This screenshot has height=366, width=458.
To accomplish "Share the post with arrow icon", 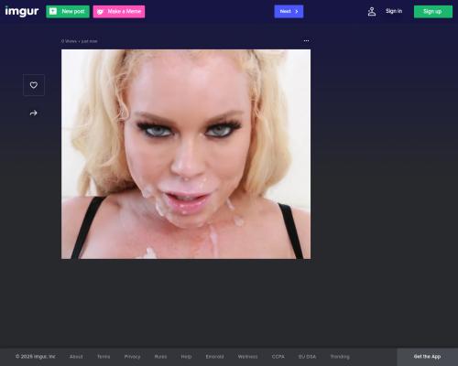I will pos(34,113).
